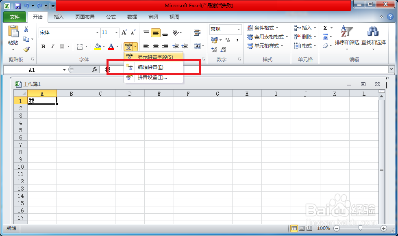Viewport: 398px width, 236px height.
Task: Select bottom align icon
Action: pos(165,33)
